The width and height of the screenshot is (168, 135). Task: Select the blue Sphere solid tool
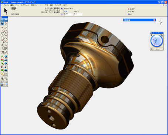(x=6, y=57)
